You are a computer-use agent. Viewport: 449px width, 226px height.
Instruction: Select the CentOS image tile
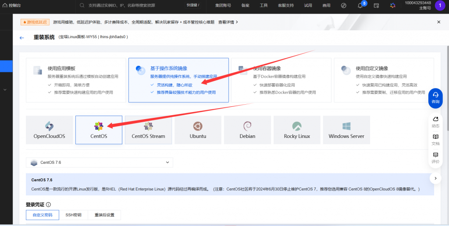[99, 130]
